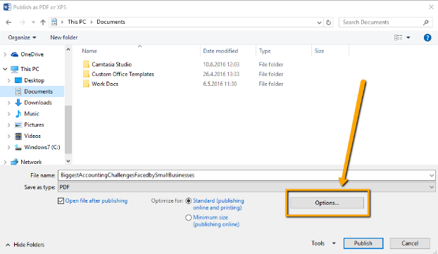Open the Tools dropdown menu
The height and width of the screenshot is (254, 438).
323,243
